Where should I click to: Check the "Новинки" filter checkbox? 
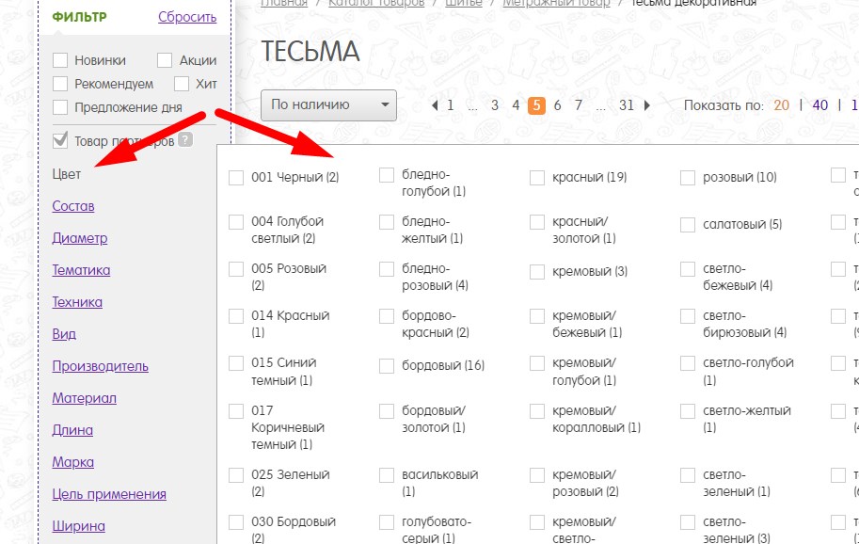click(60, 60)
